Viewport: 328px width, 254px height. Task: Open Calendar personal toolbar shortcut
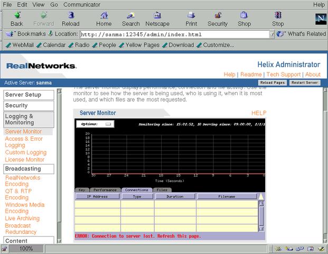pos(51,45)
